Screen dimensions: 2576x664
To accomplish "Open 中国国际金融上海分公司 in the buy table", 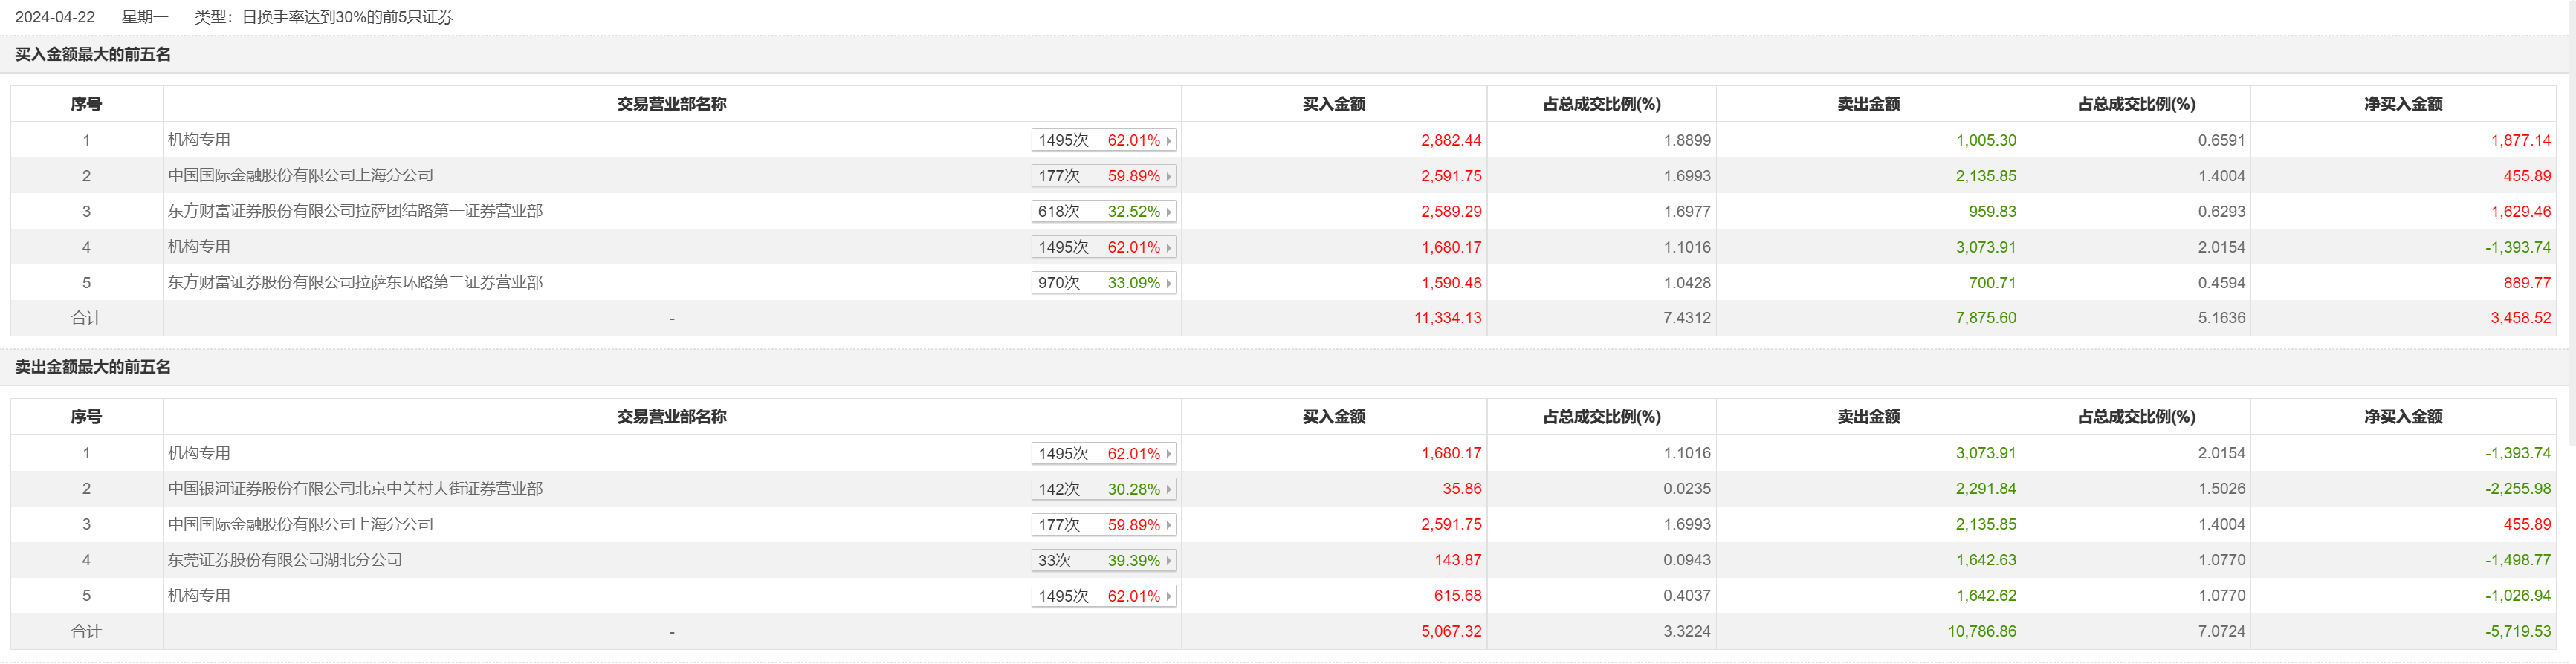I will (300, 175).
